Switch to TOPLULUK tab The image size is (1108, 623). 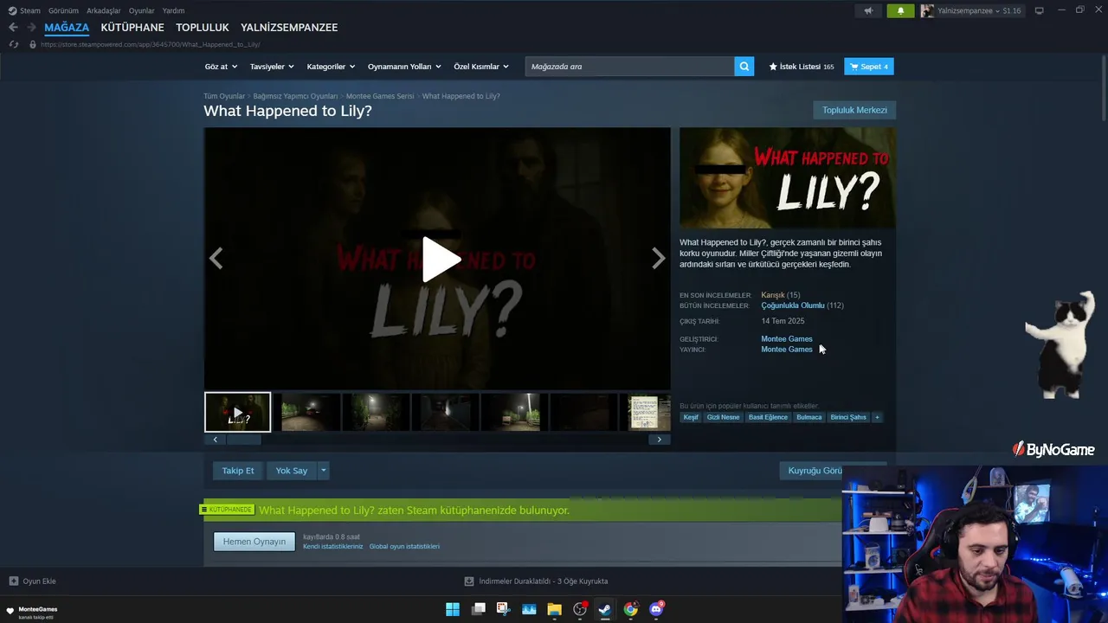(x=203, y=28)
